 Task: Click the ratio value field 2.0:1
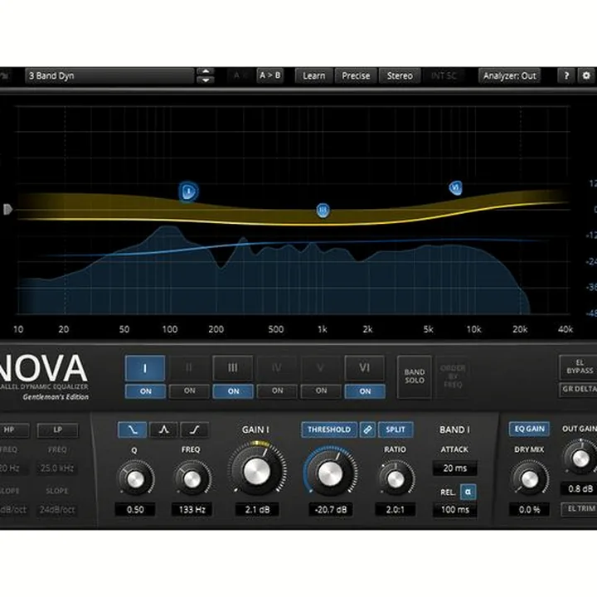[x=396, y=509]
